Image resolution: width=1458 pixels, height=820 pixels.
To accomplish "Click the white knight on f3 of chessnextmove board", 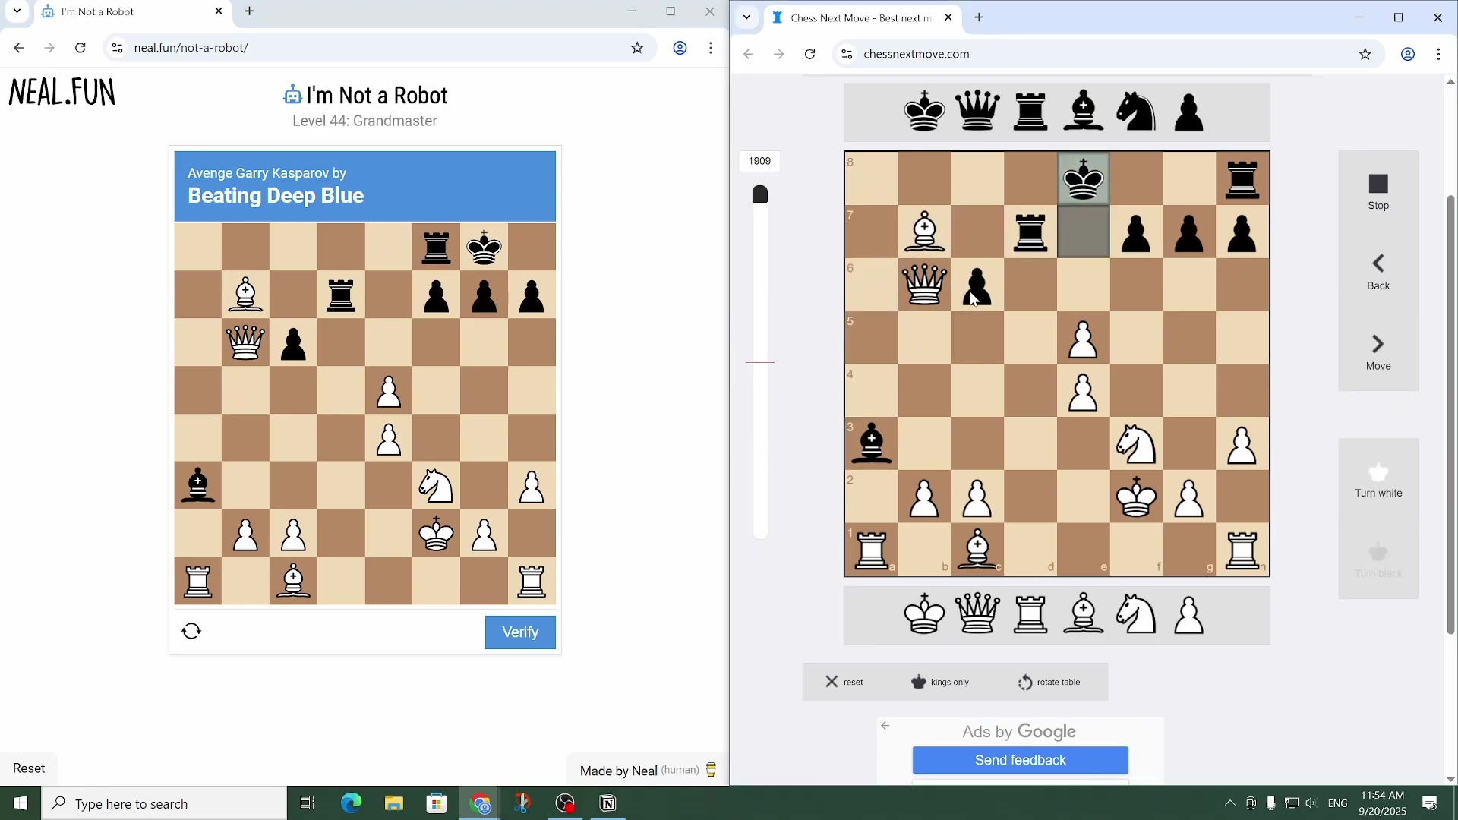I will coord(1137,444).
